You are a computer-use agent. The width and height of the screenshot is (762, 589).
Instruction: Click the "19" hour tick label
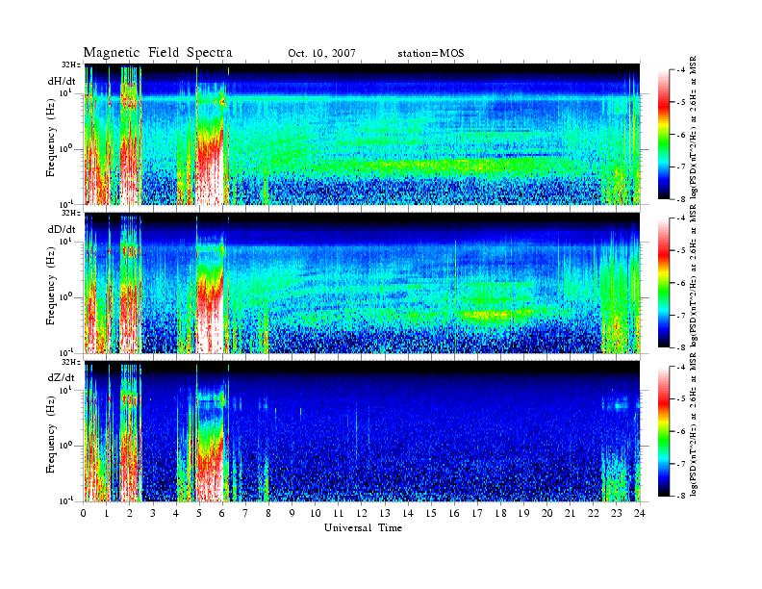[523, 513]
